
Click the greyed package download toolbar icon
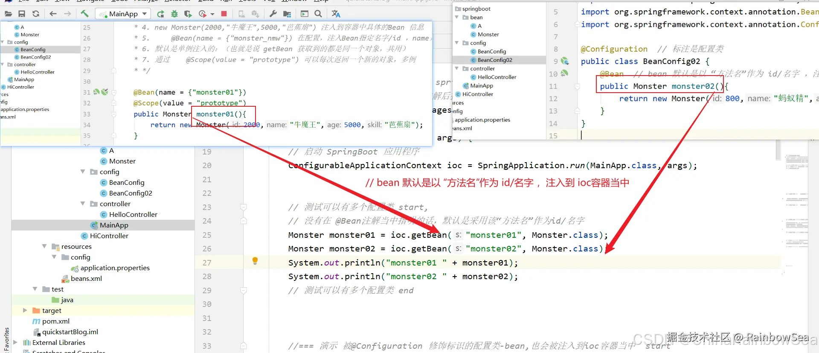[255, 14]
